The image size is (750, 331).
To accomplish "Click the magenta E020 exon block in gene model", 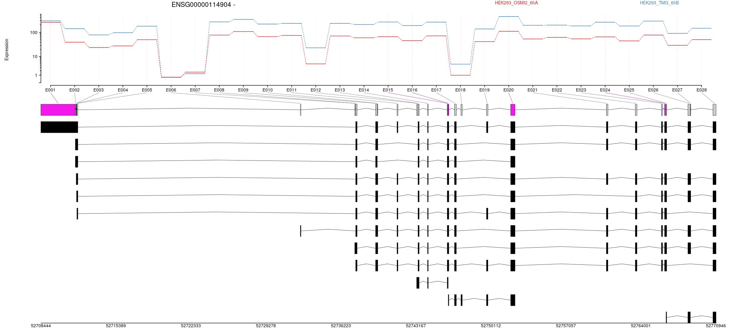I will [x=513, y=110].
